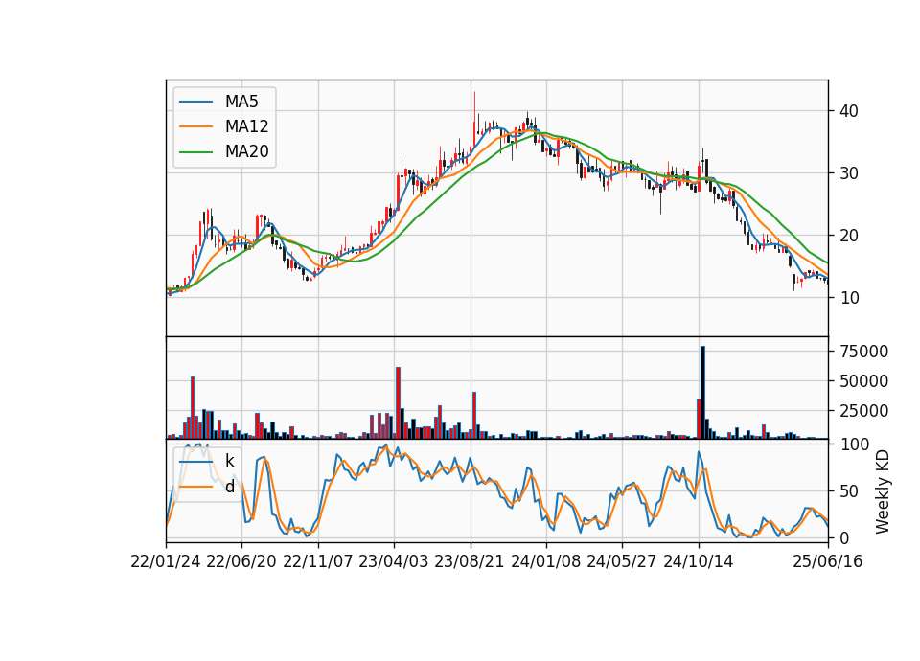Click the orange MA12 legend line sample
The height and width of the screenshot is (661, 920).
pos(195,126)
